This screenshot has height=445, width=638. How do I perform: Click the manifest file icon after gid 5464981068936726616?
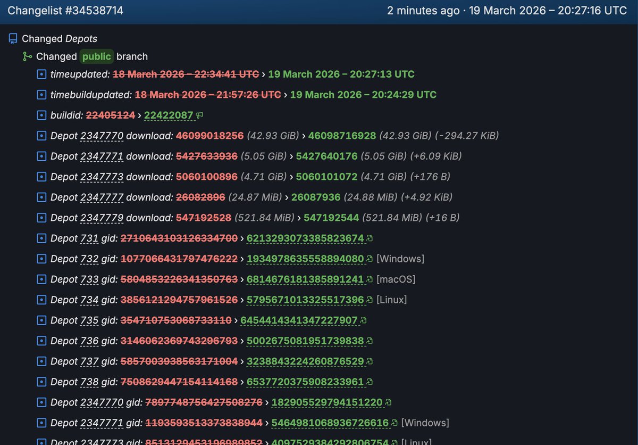[394, 423]
